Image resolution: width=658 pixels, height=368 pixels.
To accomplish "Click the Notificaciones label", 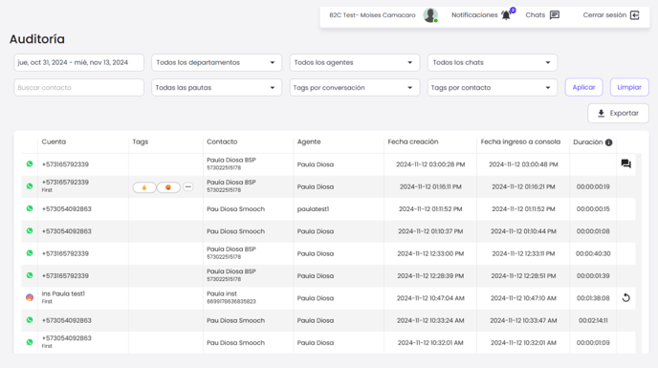I will pos(474,15).
